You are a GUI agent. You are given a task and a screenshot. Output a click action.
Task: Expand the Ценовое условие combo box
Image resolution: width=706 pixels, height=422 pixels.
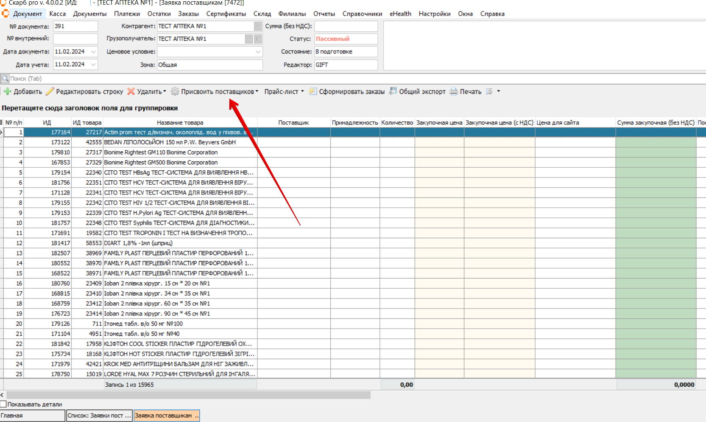[258, 52]
